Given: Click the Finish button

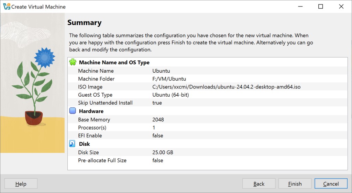Looking at the screenshot, I should click(x=295, y=184).
